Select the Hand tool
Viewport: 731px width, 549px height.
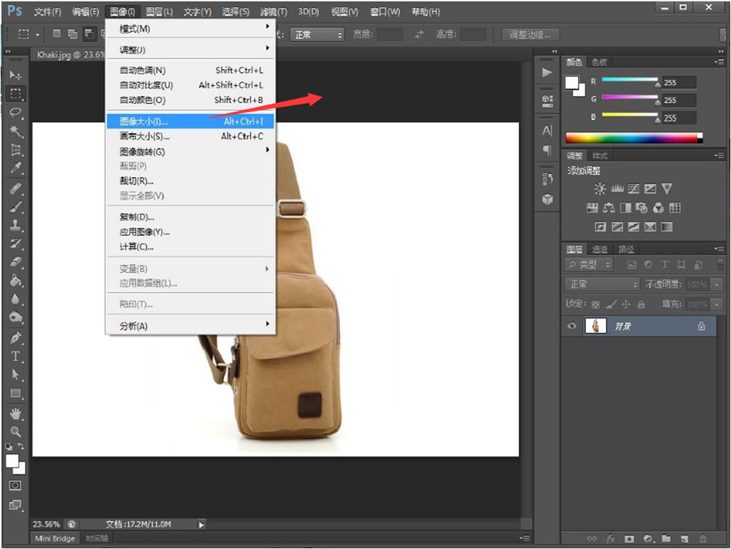click(x=16, y=414)
